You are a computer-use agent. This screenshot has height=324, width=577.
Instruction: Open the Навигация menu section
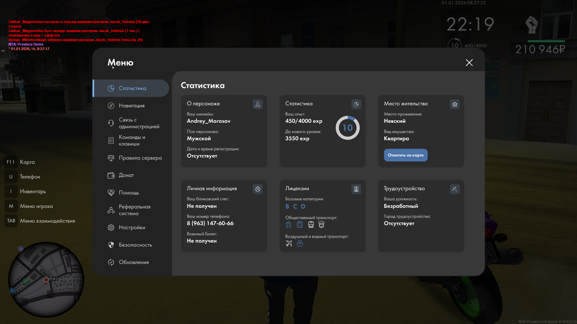[132, 106]
